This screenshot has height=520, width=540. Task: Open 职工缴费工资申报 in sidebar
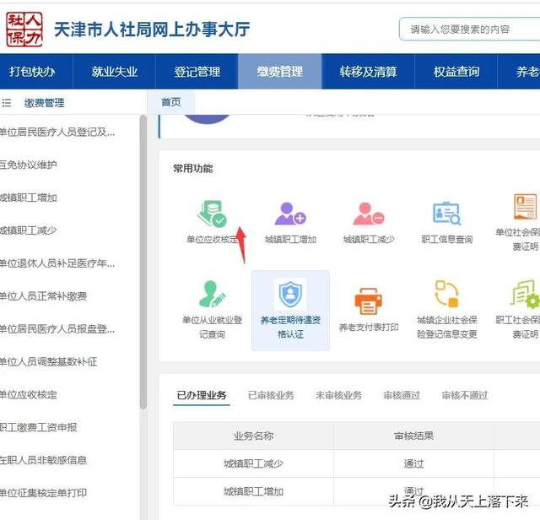[38, 427]
